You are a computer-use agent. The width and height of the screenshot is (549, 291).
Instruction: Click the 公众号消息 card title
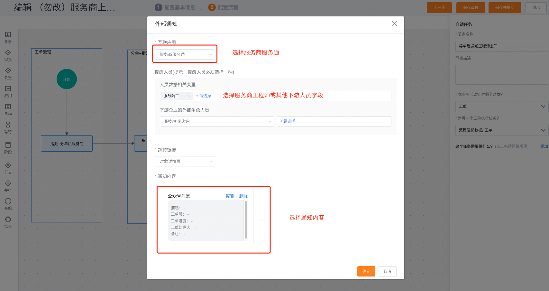[x=179, y=196]
